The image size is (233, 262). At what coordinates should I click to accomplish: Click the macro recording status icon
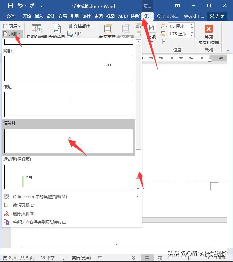[x=100, y=258]
